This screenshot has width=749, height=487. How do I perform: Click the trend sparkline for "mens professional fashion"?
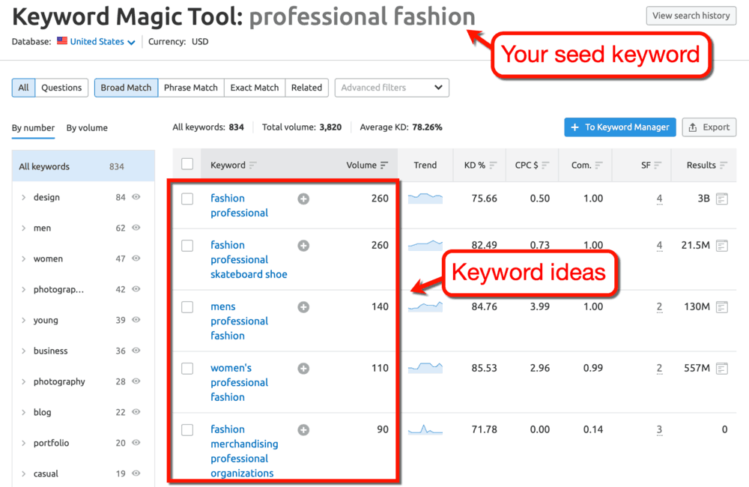click(x=425, y=306)
